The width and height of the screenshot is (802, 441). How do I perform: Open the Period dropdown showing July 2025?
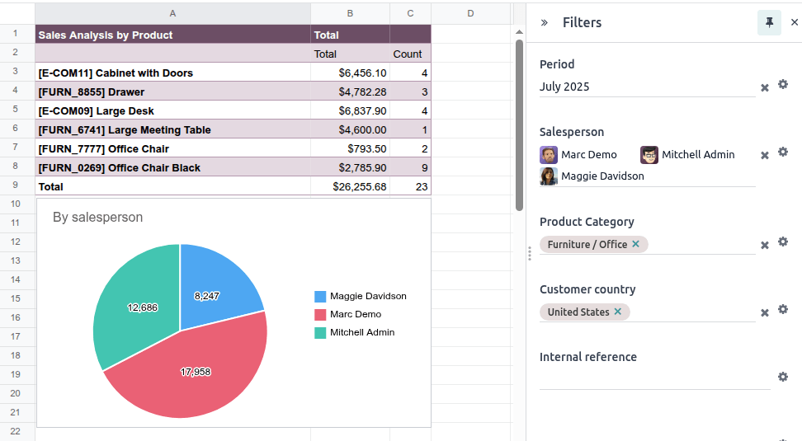pos(647,87)
